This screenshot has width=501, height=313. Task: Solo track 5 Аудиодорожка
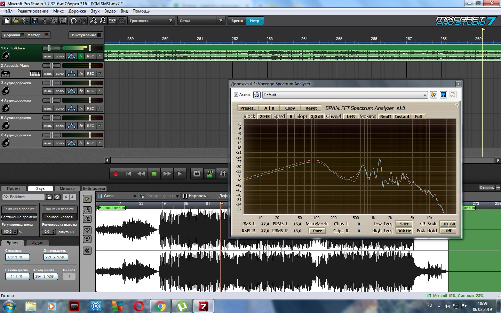click(60, 126)
